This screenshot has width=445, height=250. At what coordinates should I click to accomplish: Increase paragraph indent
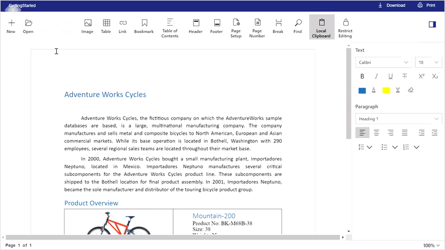pos(435,133)
